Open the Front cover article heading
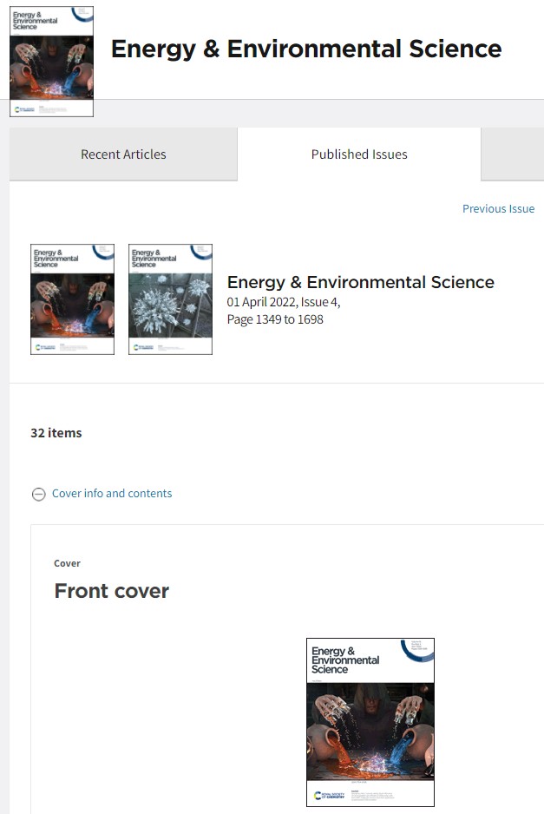 (x=111, y=591)
